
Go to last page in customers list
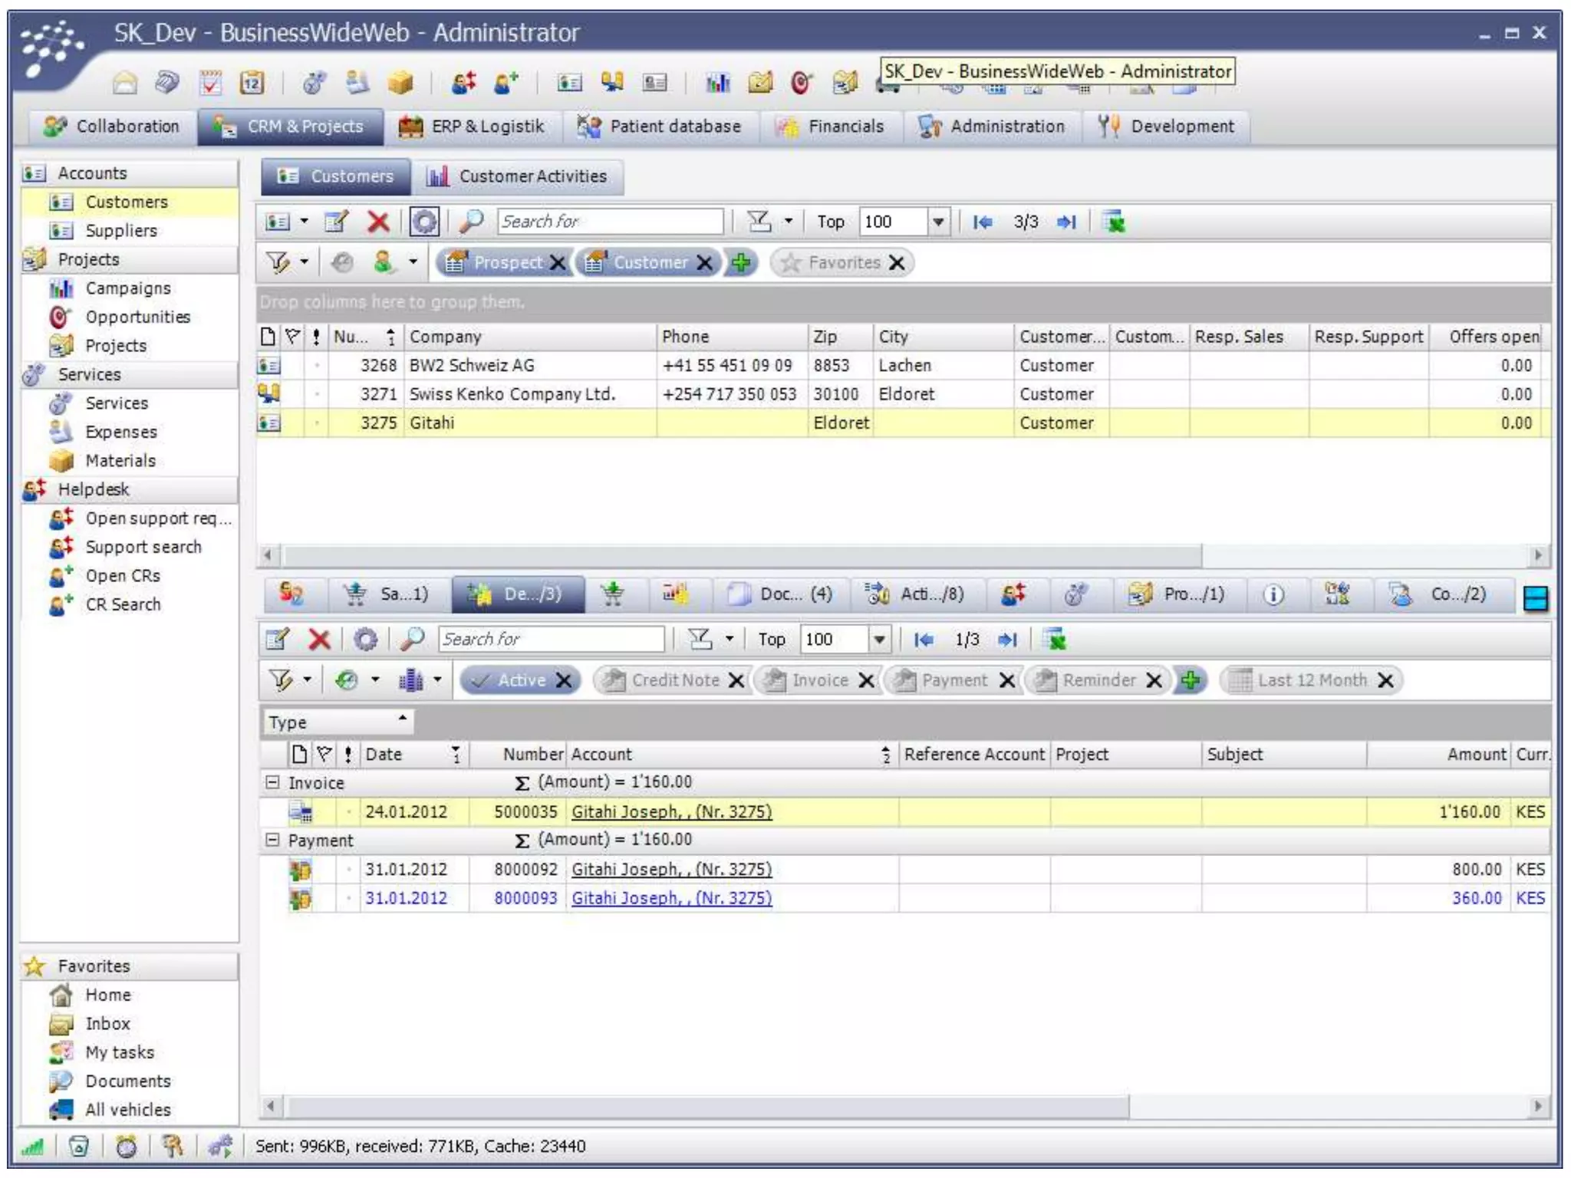pyautogui.click(x=1066, y=222)
